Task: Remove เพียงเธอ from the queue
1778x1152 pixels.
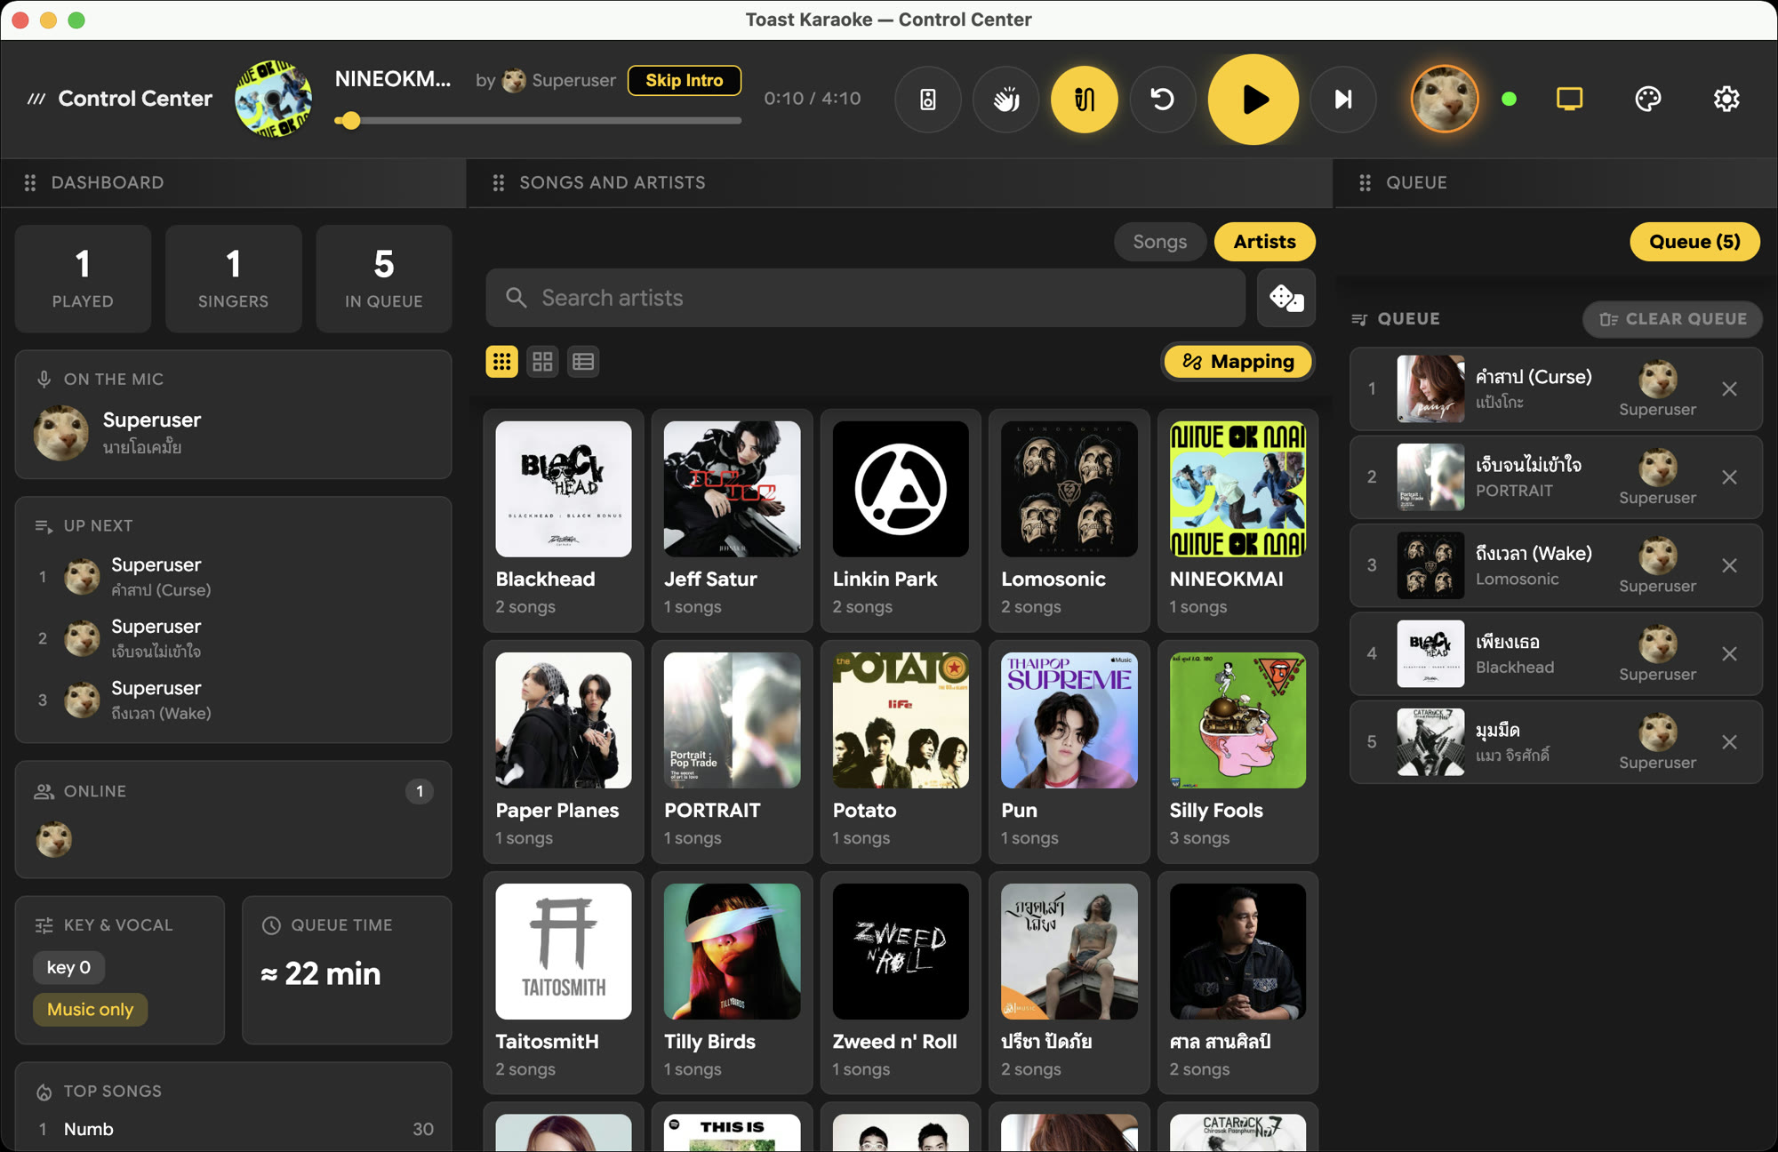Action: click(1729, 654)
